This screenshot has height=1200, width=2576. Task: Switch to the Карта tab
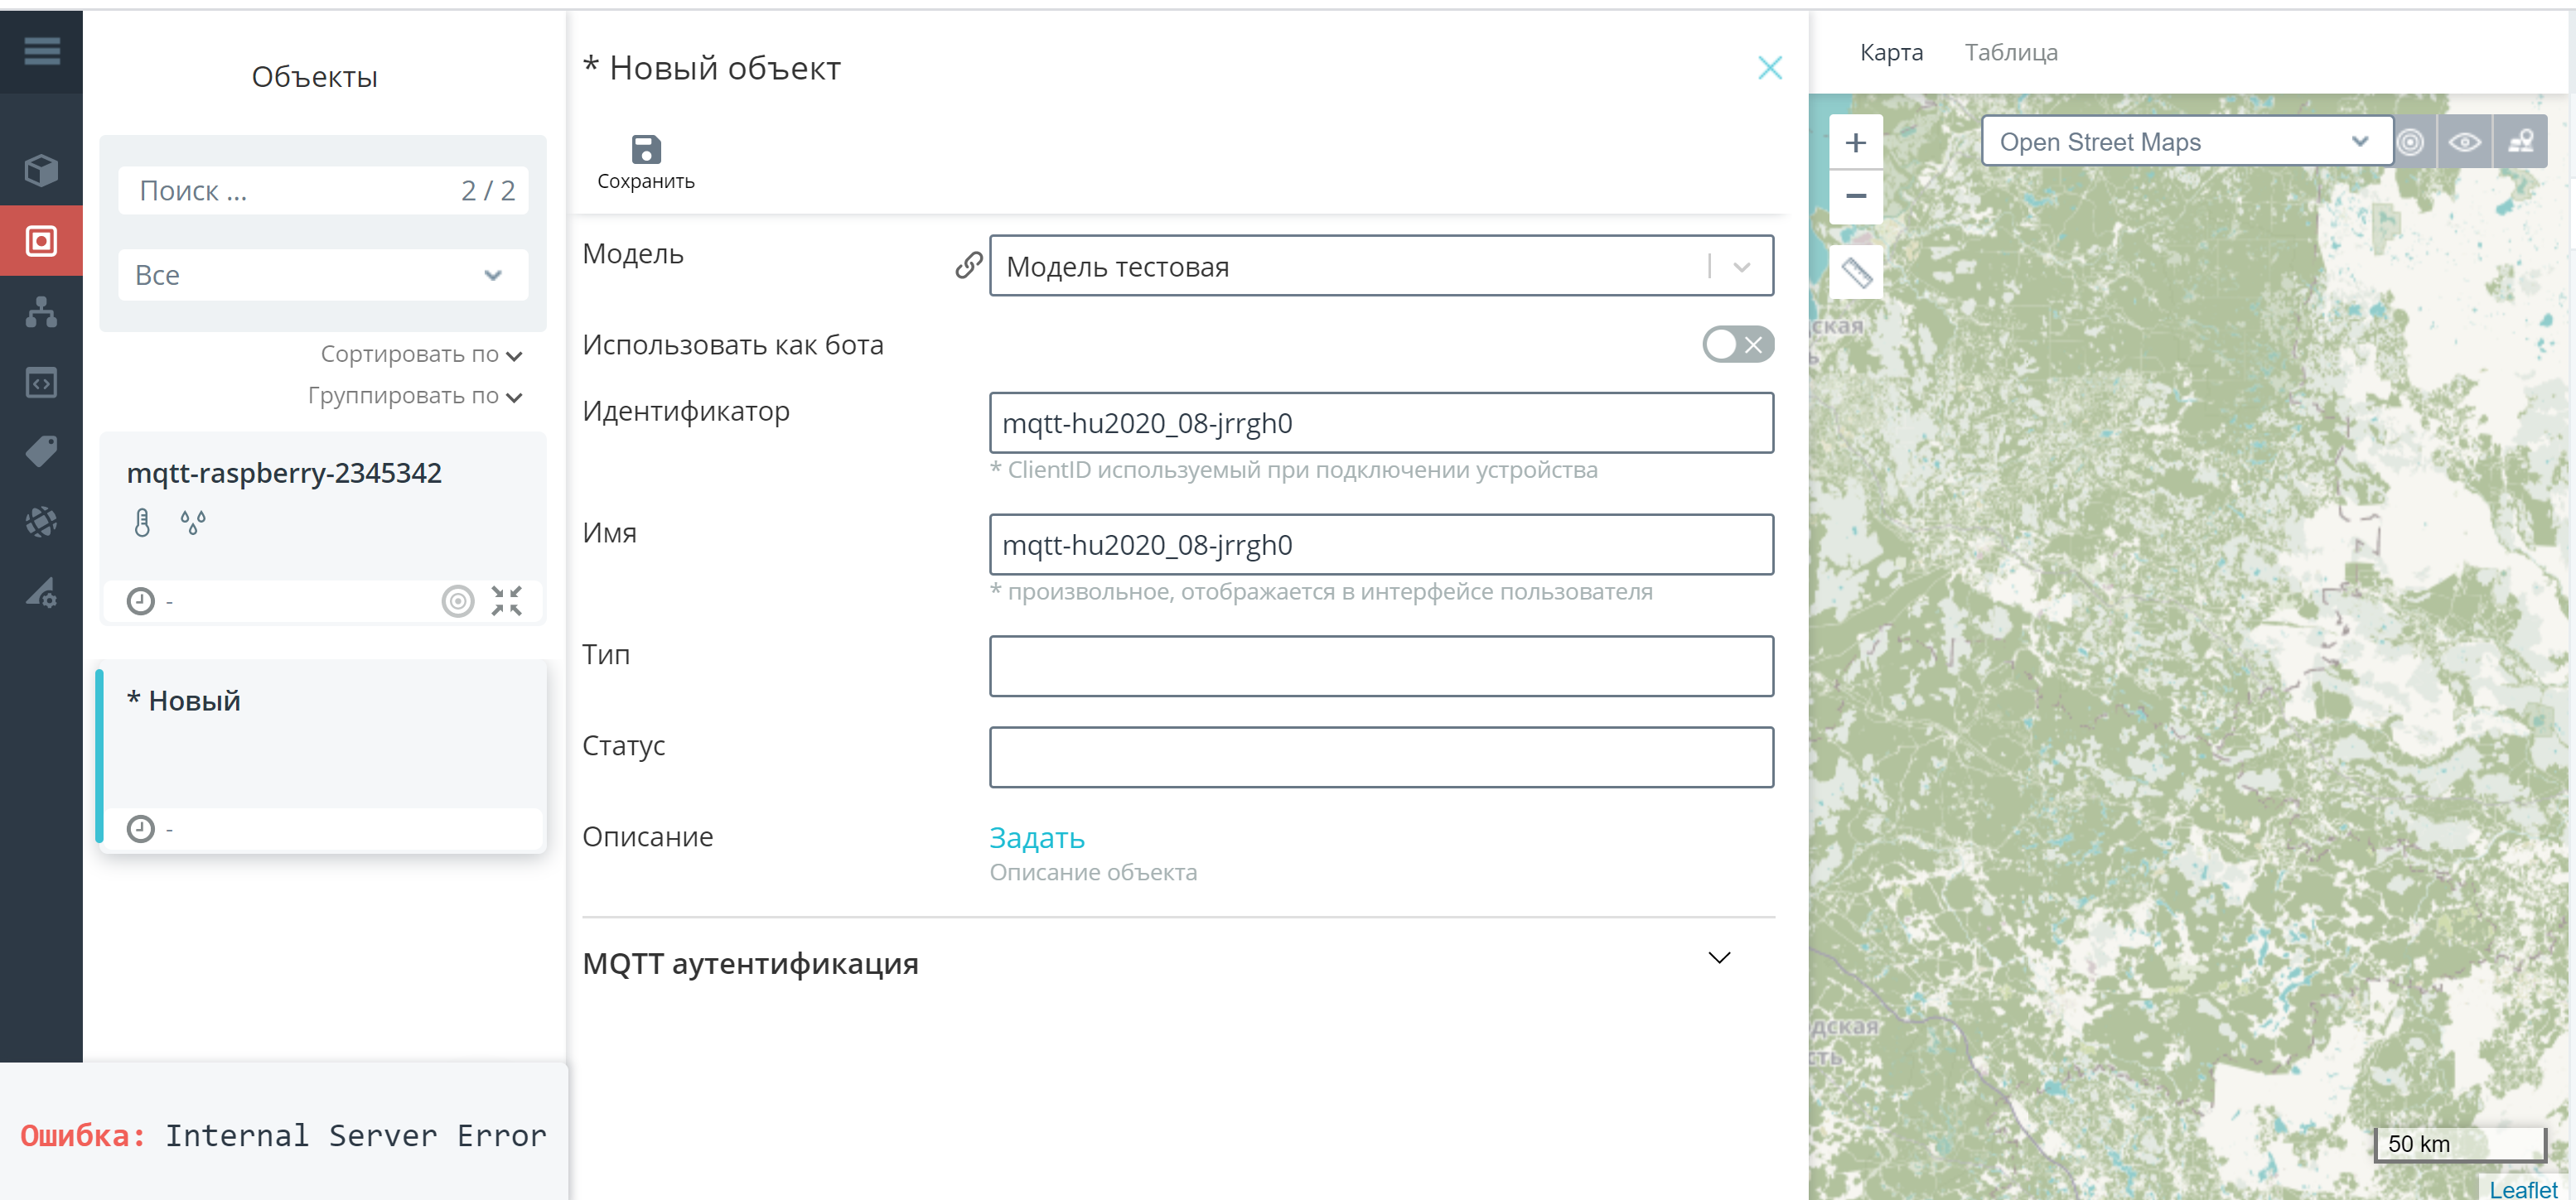coord(1890,52)
